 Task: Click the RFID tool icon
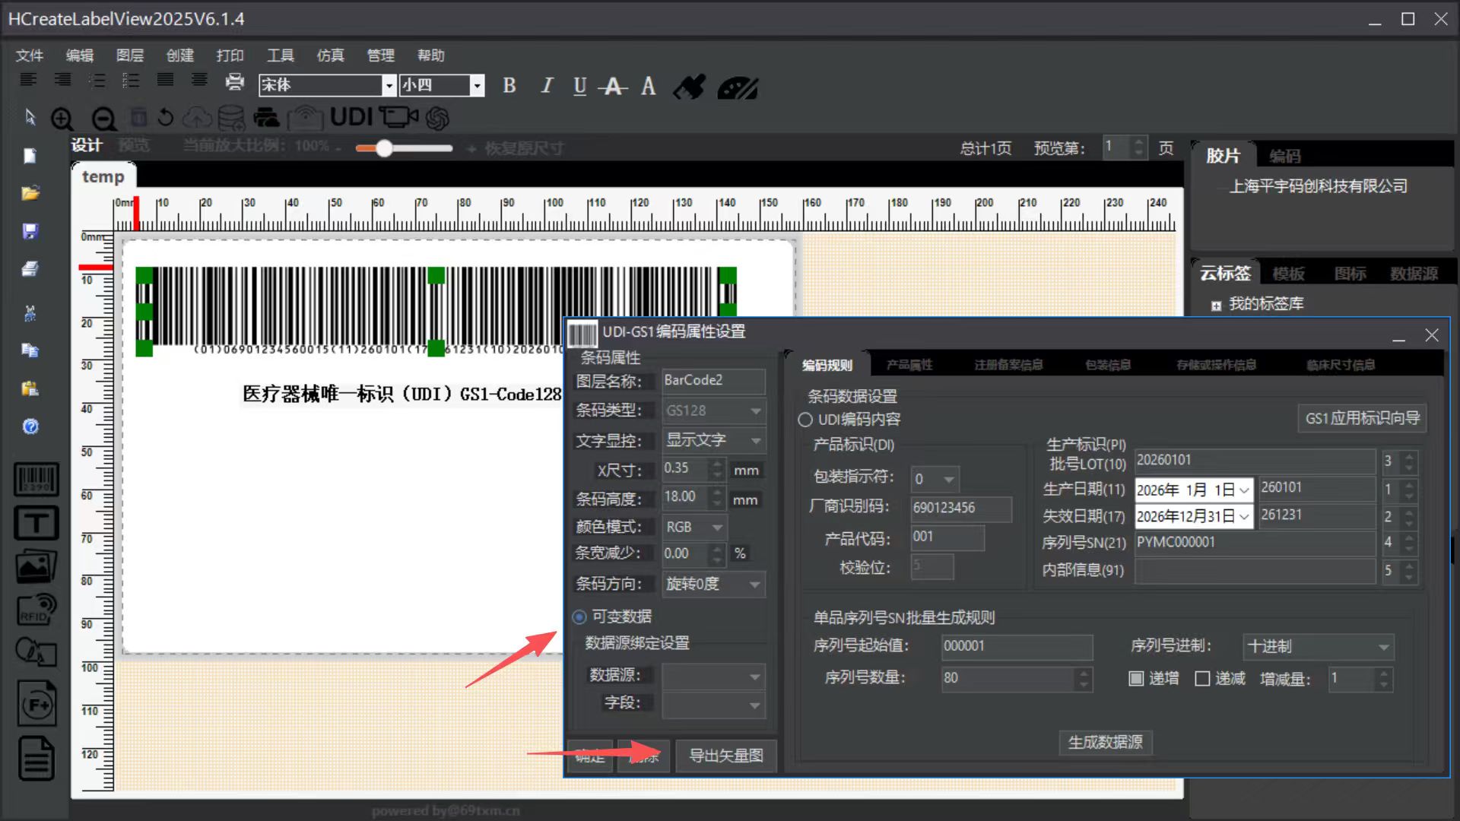(x=36, y=609)
